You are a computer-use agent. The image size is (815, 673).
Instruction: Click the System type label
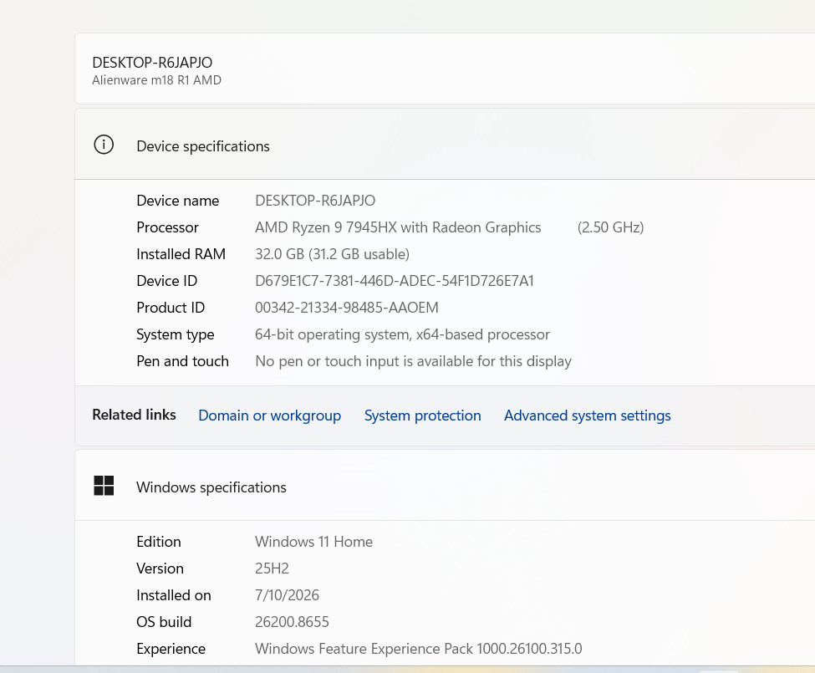point(176,334)
